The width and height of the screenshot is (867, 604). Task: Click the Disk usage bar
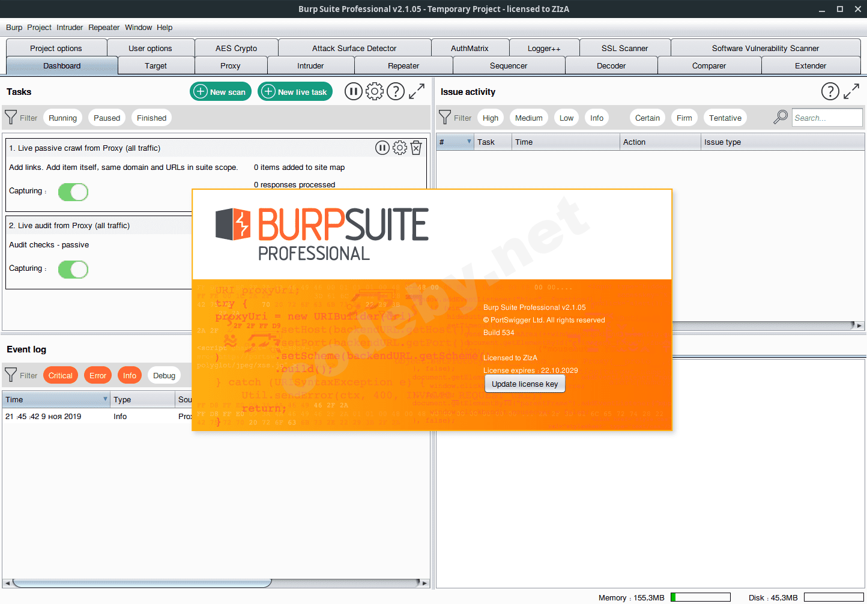pyautogui.click(x=834, y=597)
